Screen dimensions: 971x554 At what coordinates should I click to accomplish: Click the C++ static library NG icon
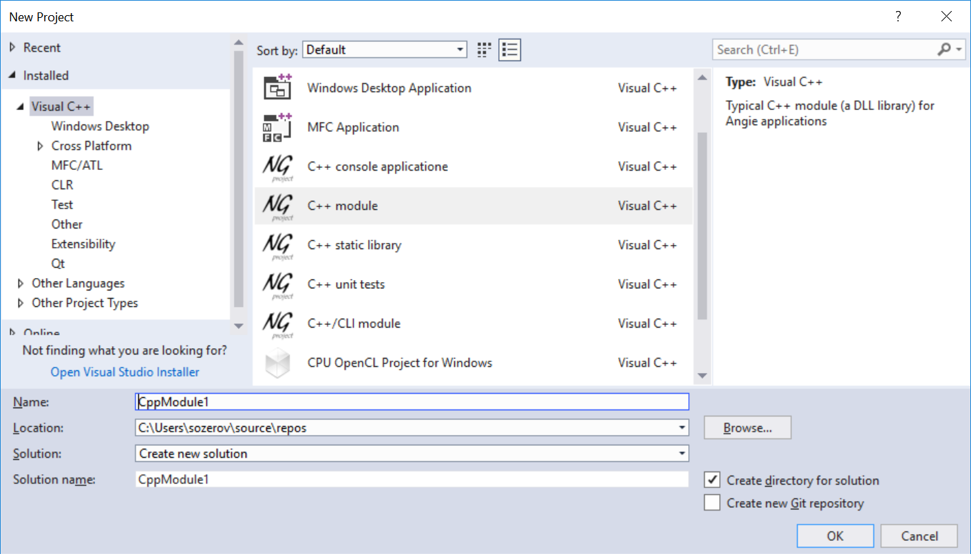click(277, 245)
